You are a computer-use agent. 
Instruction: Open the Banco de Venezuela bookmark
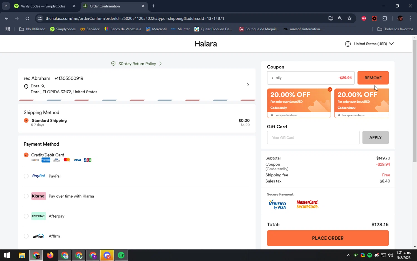123,29
